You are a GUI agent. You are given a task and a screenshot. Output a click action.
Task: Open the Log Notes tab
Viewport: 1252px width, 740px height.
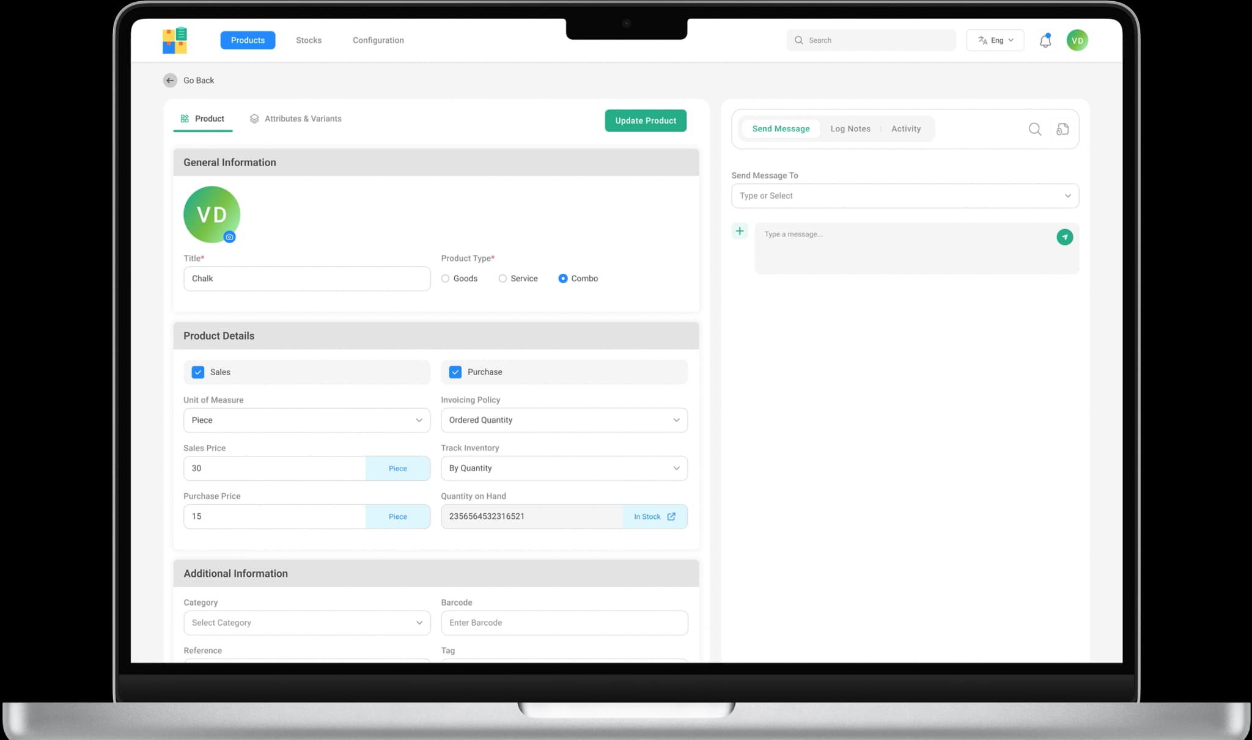pyautogui.click(x=850, y=129)
